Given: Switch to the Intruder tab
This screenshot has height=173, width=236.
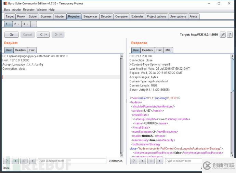Looking at the screenshot, I should [60, 16].
